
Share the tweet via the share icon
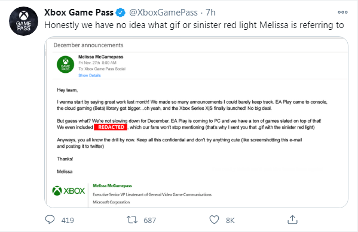[292, 219]
